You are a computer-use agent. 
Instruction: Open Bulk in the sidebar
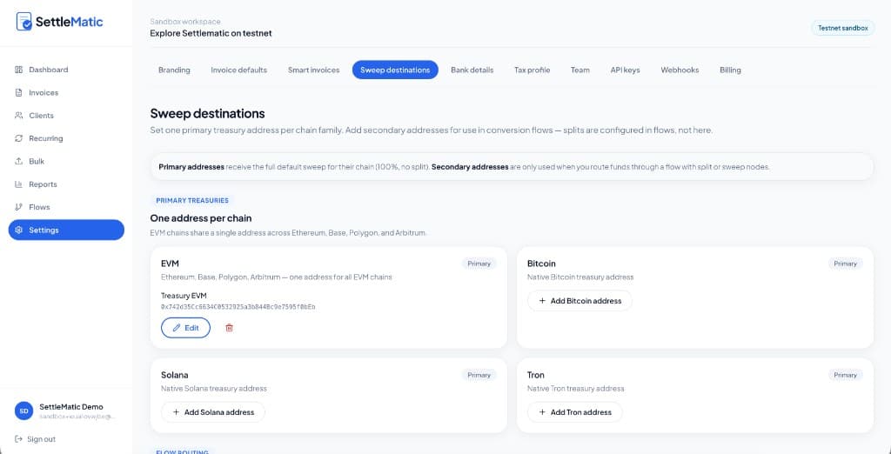point(66,162)
